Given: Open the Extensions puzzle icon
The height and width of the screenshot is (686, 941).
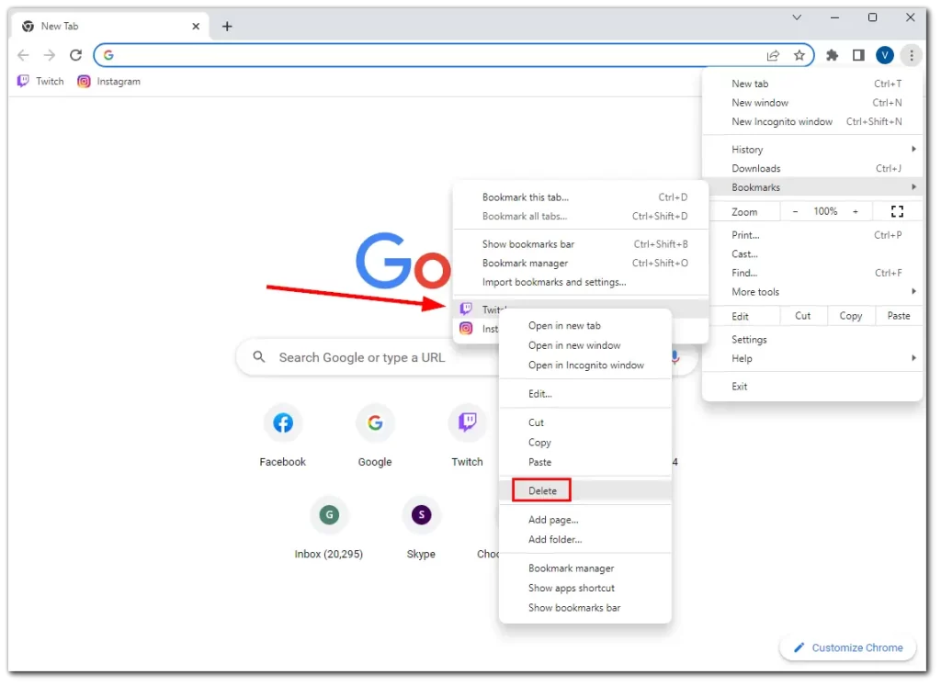Looking at the screenshot, I should [x=832, y=55].
